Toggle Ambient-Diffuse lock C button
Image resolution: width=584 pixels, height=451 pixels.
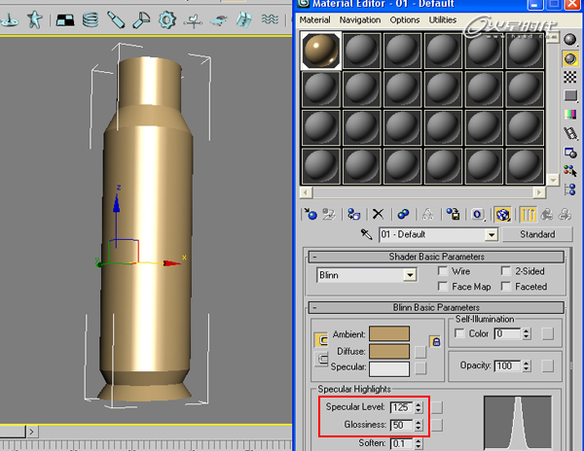[x=322, y=340]
